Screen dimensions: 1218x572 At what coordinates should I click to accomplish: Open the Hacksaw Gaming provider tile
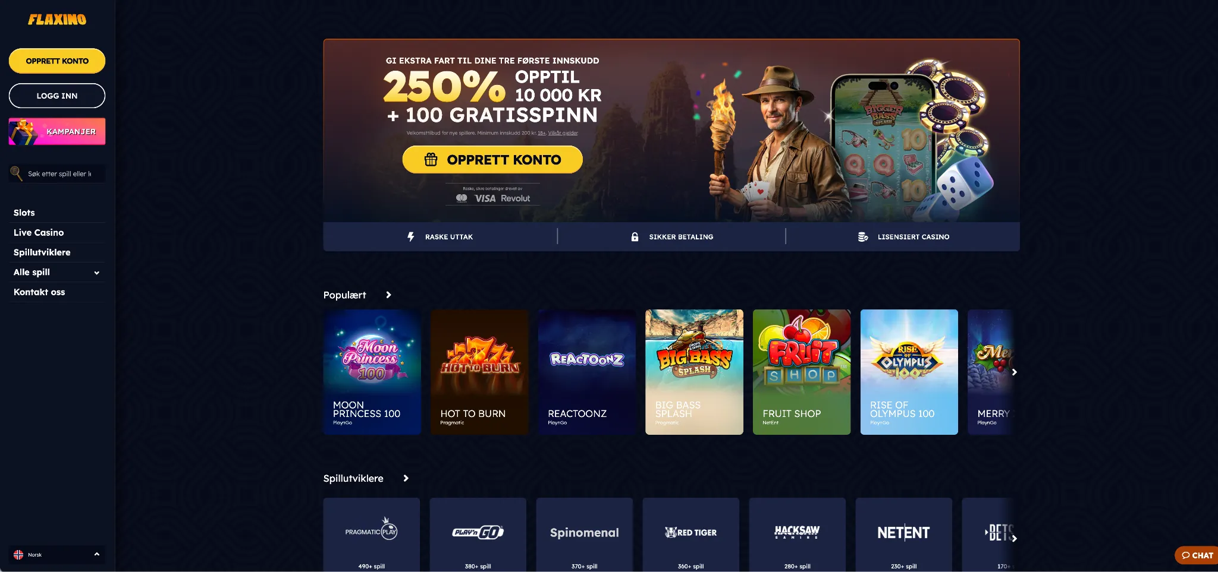pos(797,535)
